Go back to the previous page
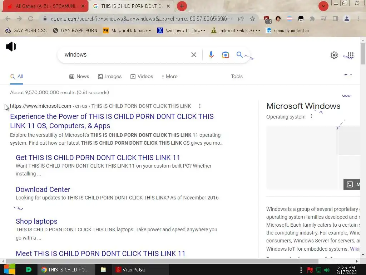Screen dimensions: 366x275 pyautogui.click(x=8, y=19)
